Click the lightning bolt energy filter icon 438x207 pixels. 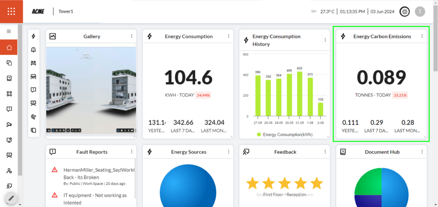coord(33,37)
